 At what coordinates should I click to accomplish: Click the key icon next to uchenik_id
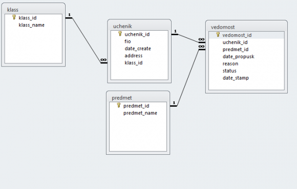[120, 34]
